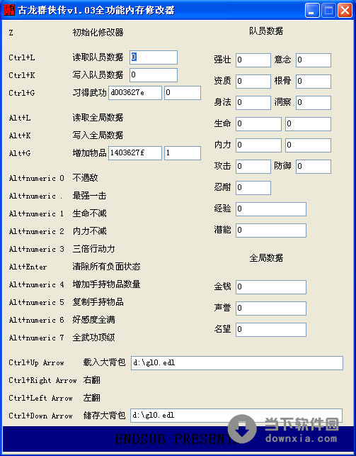Click the Ctrl+Up Arrow hotkey text
This screenshot has width=356, height=456.
tap(36, 363)
